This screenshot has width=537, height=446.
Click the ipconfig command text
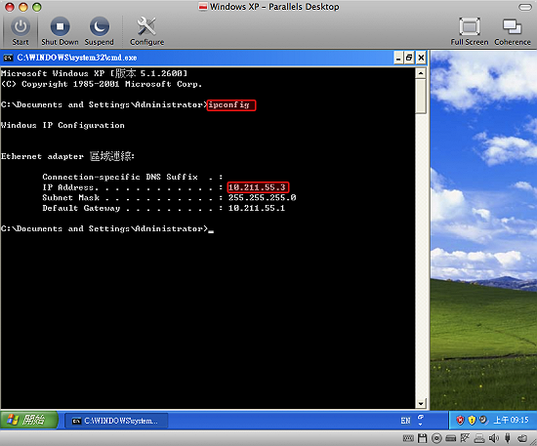tap(229, 104)
